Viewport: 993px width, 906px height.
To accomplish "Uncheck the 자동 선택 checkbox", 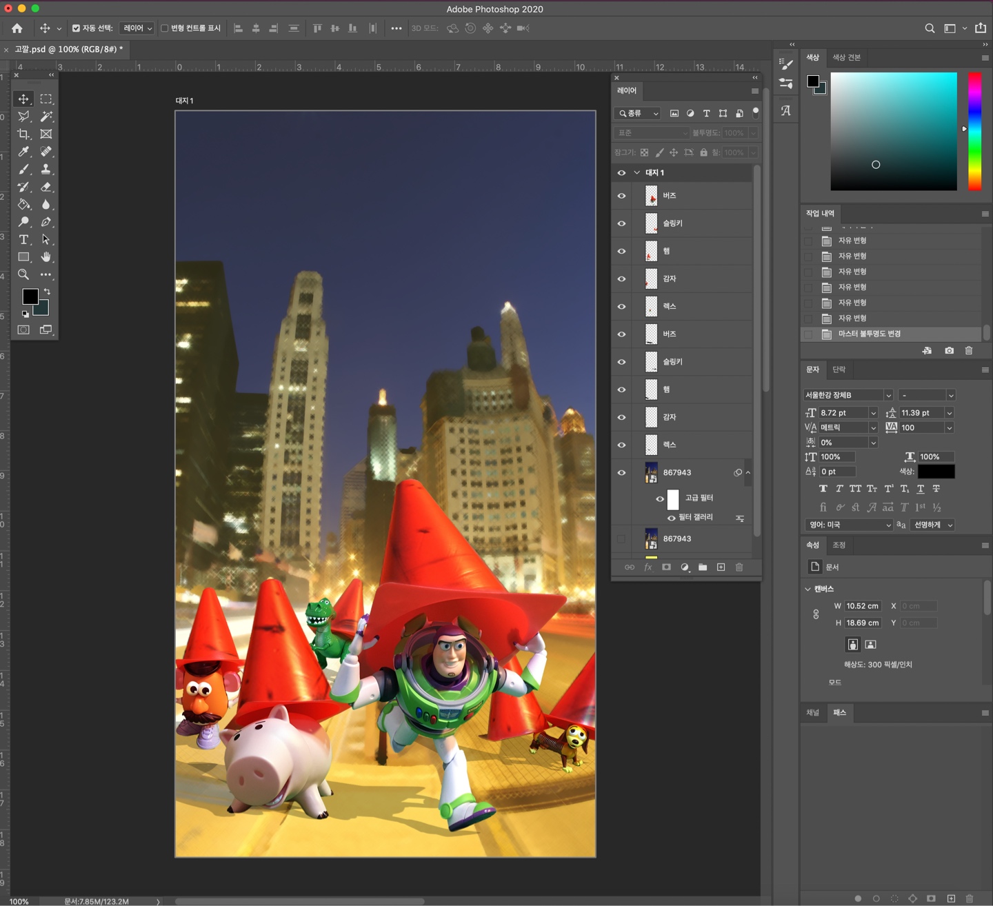I will click(x=76, y=28).
